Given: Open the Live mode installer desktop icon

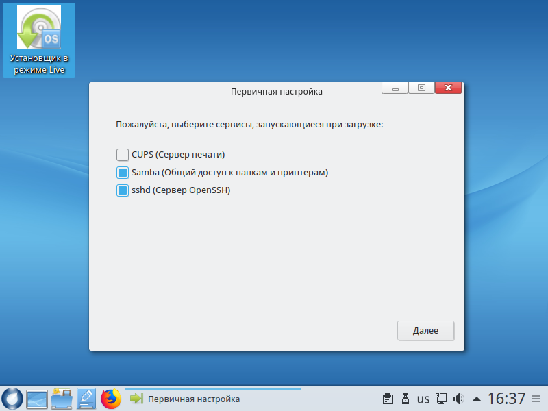Looking at the screenshot, I should (x=39, y=41).
